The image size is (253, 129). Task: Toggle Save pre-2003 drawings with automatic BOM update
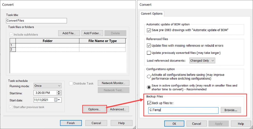click(x=149, y=30)
